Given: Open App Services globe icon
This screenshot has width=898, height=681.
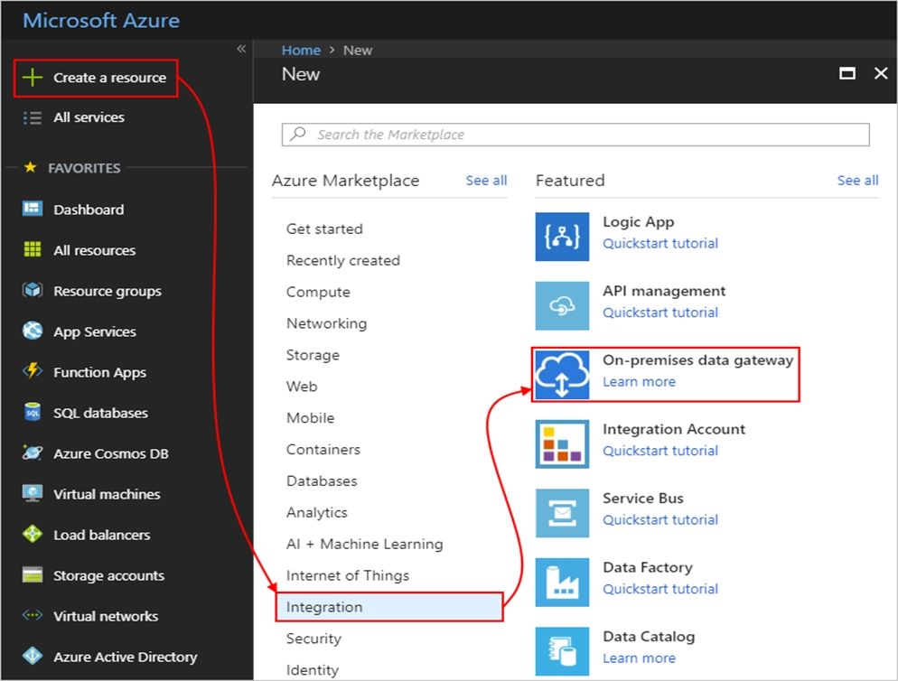Looking at the screenshot, I should point(33,331).
